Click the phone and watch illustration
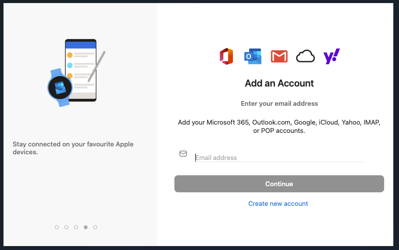 (x=76, y=73)
